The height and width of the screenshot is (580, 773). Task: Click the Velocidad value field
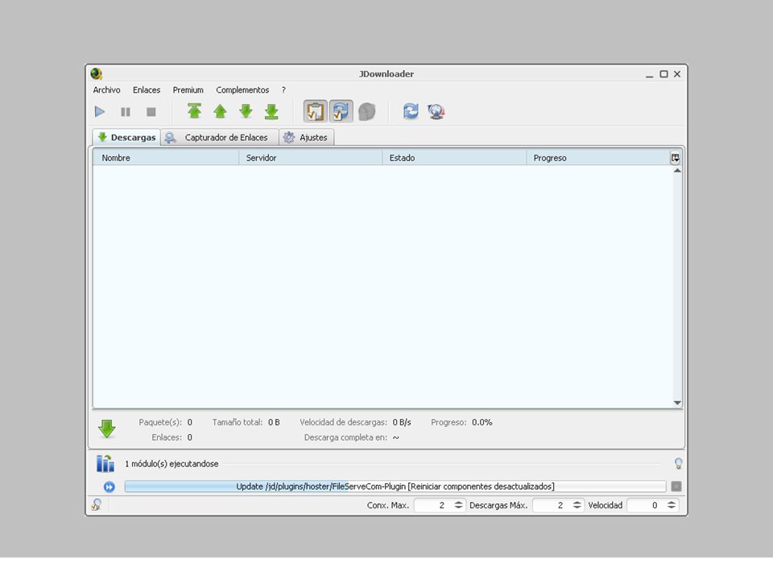pyautogui.click(x=646, y=505)
